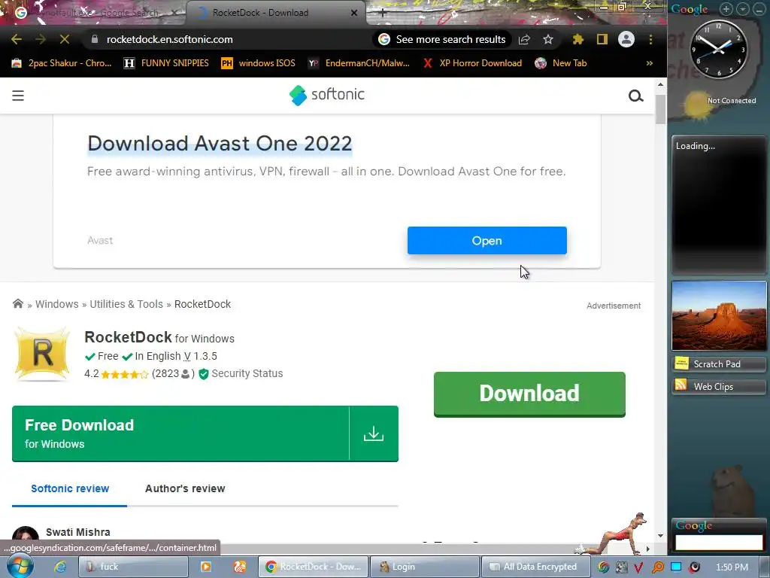Click the page vertical scrollbar thumb
Screen dimensions: 770x578
point(660,108)
